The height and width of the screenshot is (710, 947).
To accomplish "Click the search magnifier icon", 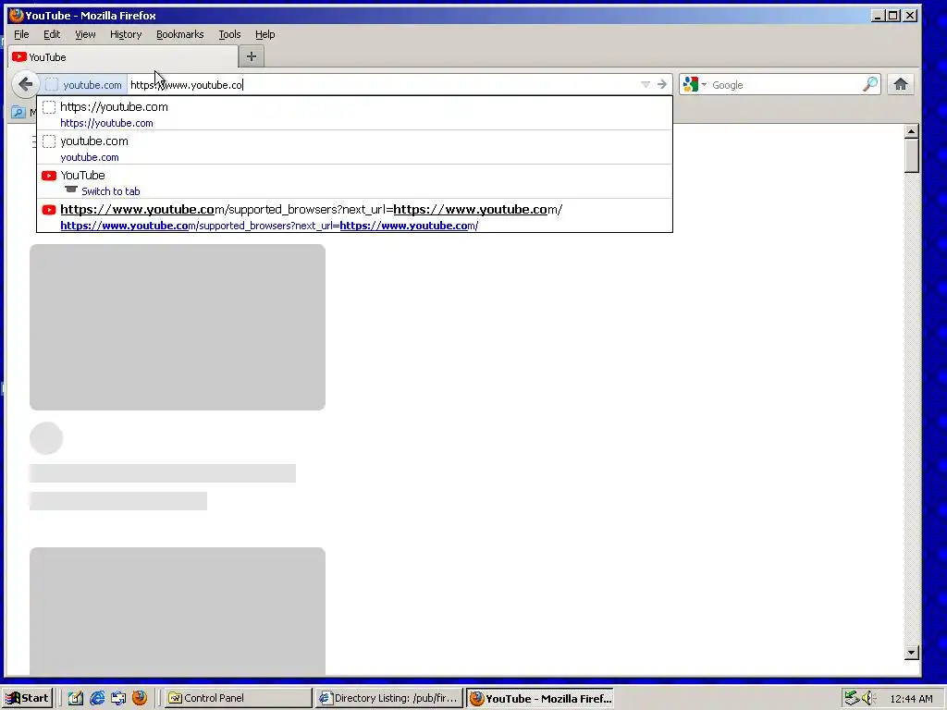I will click(869, 84).
